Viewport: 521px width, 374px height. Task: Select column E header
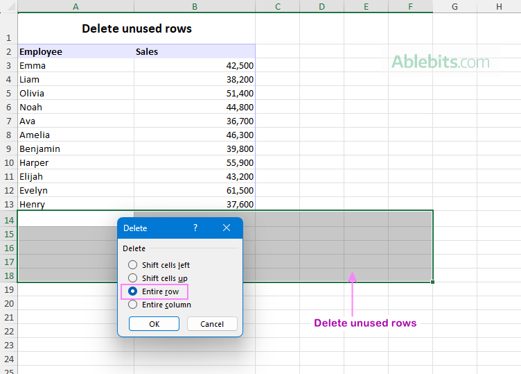367,6
